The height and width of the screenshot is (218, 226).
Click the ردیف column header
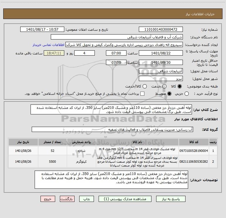(213, 142)
